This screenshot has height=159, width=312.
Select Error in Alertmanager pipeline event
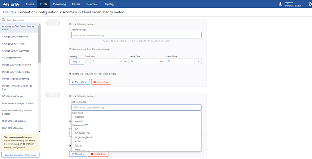tap(19, 103)
